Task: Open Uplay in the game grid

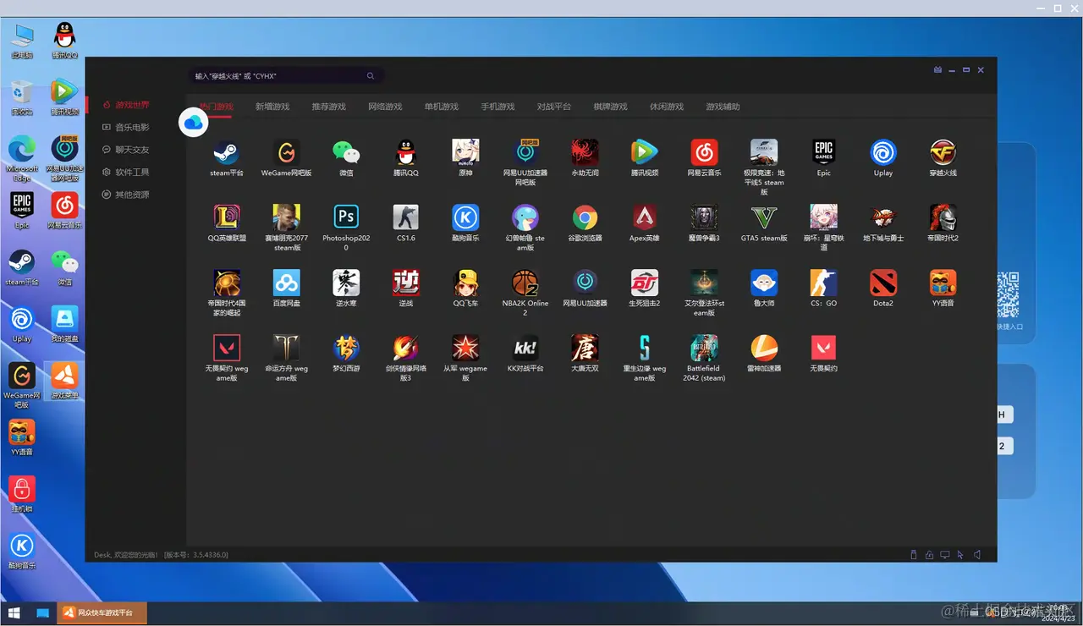Action: point(883,153)
